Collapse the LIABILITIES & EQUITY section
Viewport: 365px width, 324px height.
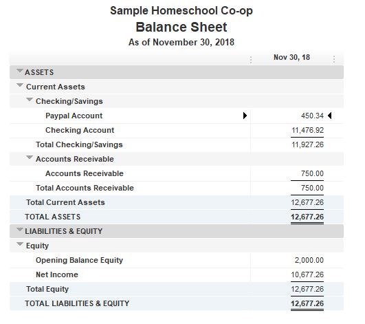tap(20, 230)
